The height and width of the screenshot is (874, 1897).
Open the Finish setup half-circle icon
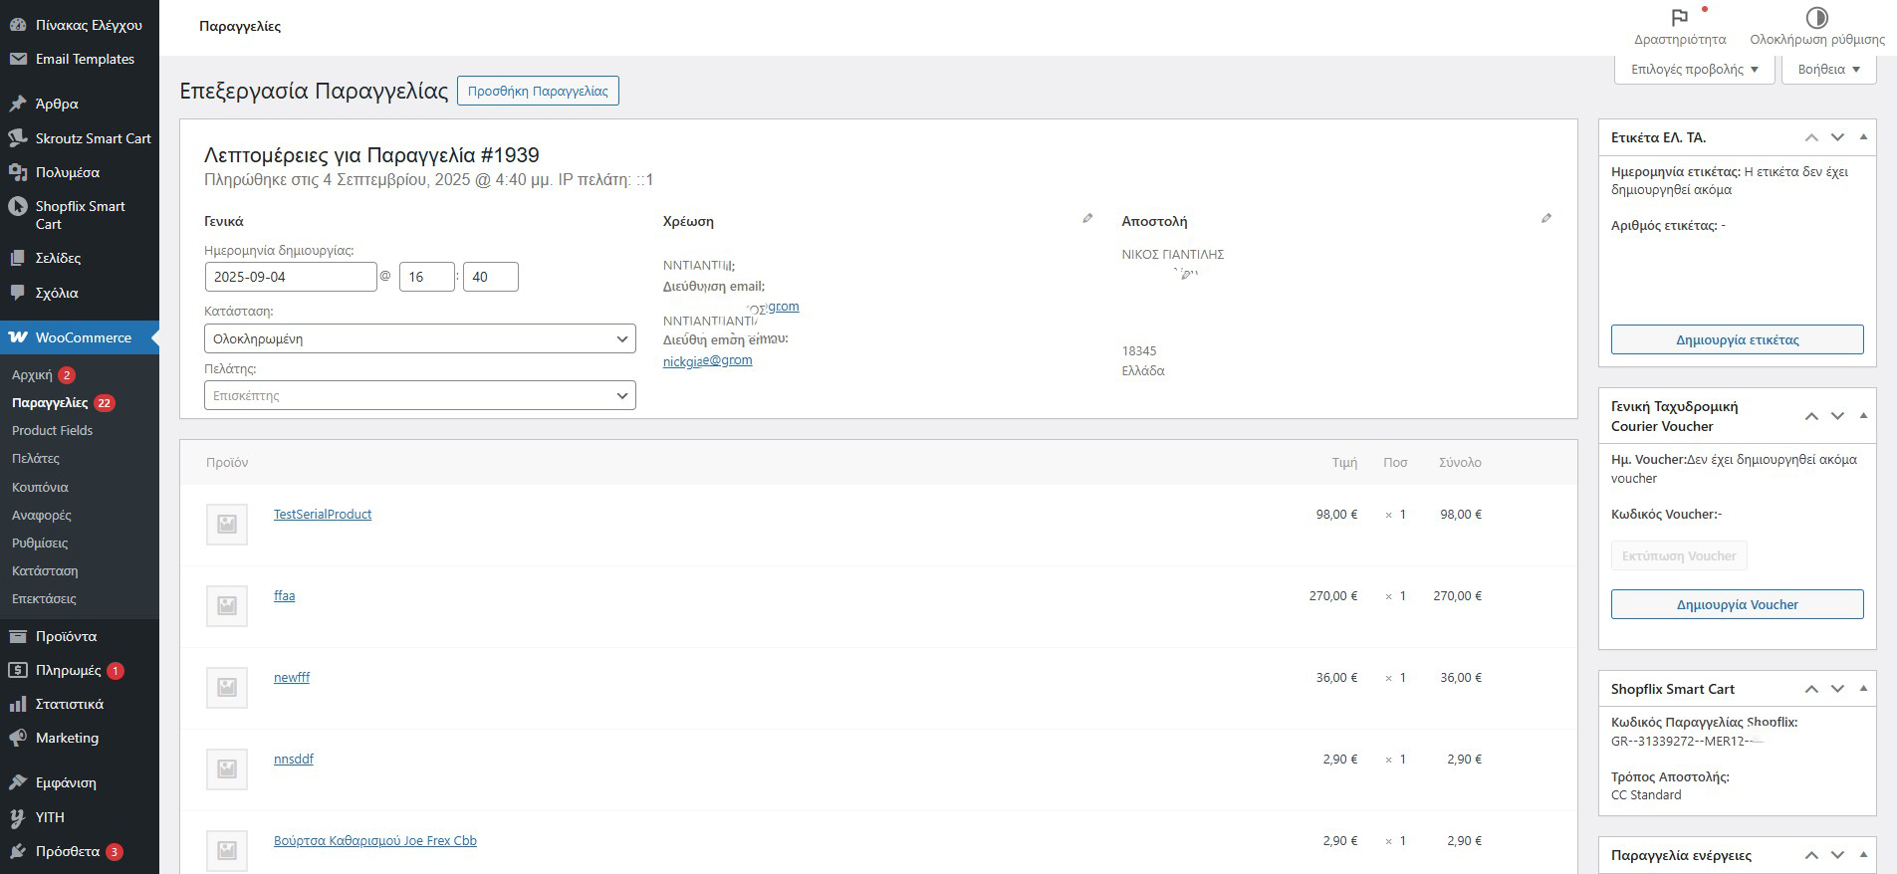[x=1816, y=18]
